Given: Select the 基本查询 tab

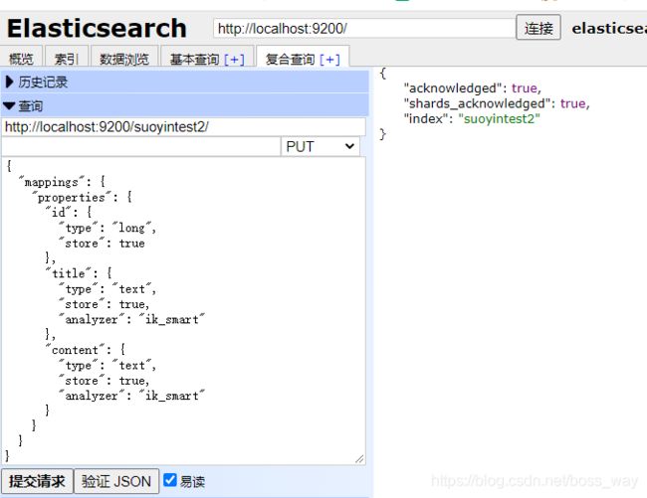Looking at the screenshot, I should pos(194,60).
